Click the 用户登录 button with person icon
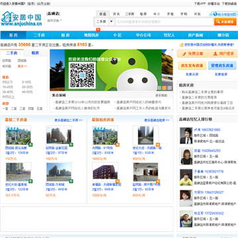This screenshot has width=238, height=238. 223,54
